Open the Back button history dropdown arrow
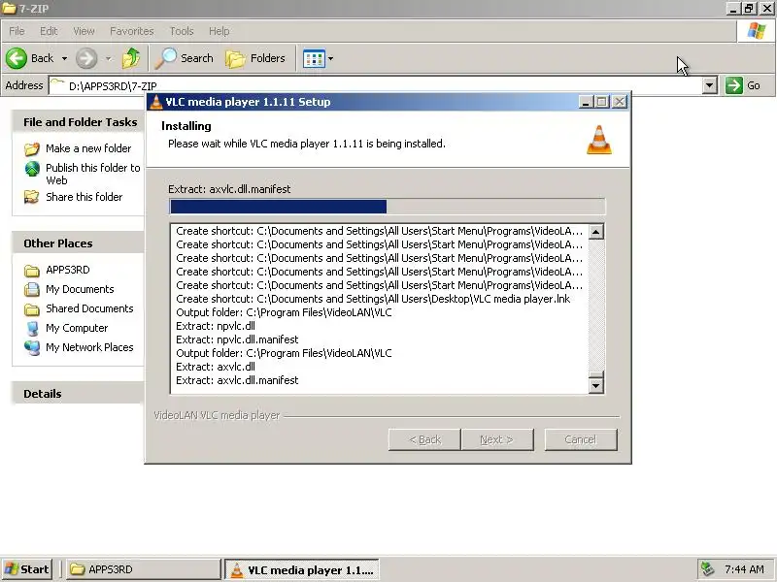The height and width of the screenshot is (582, 777). (64, 59)
